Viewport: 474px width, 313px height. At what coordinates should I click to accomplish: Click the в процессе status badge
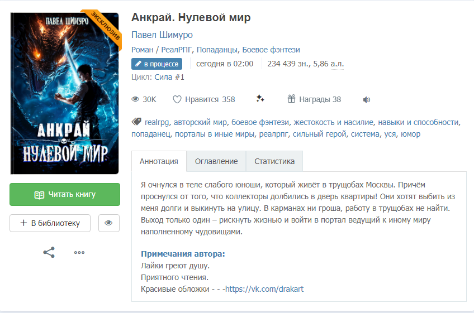[157, 64]
